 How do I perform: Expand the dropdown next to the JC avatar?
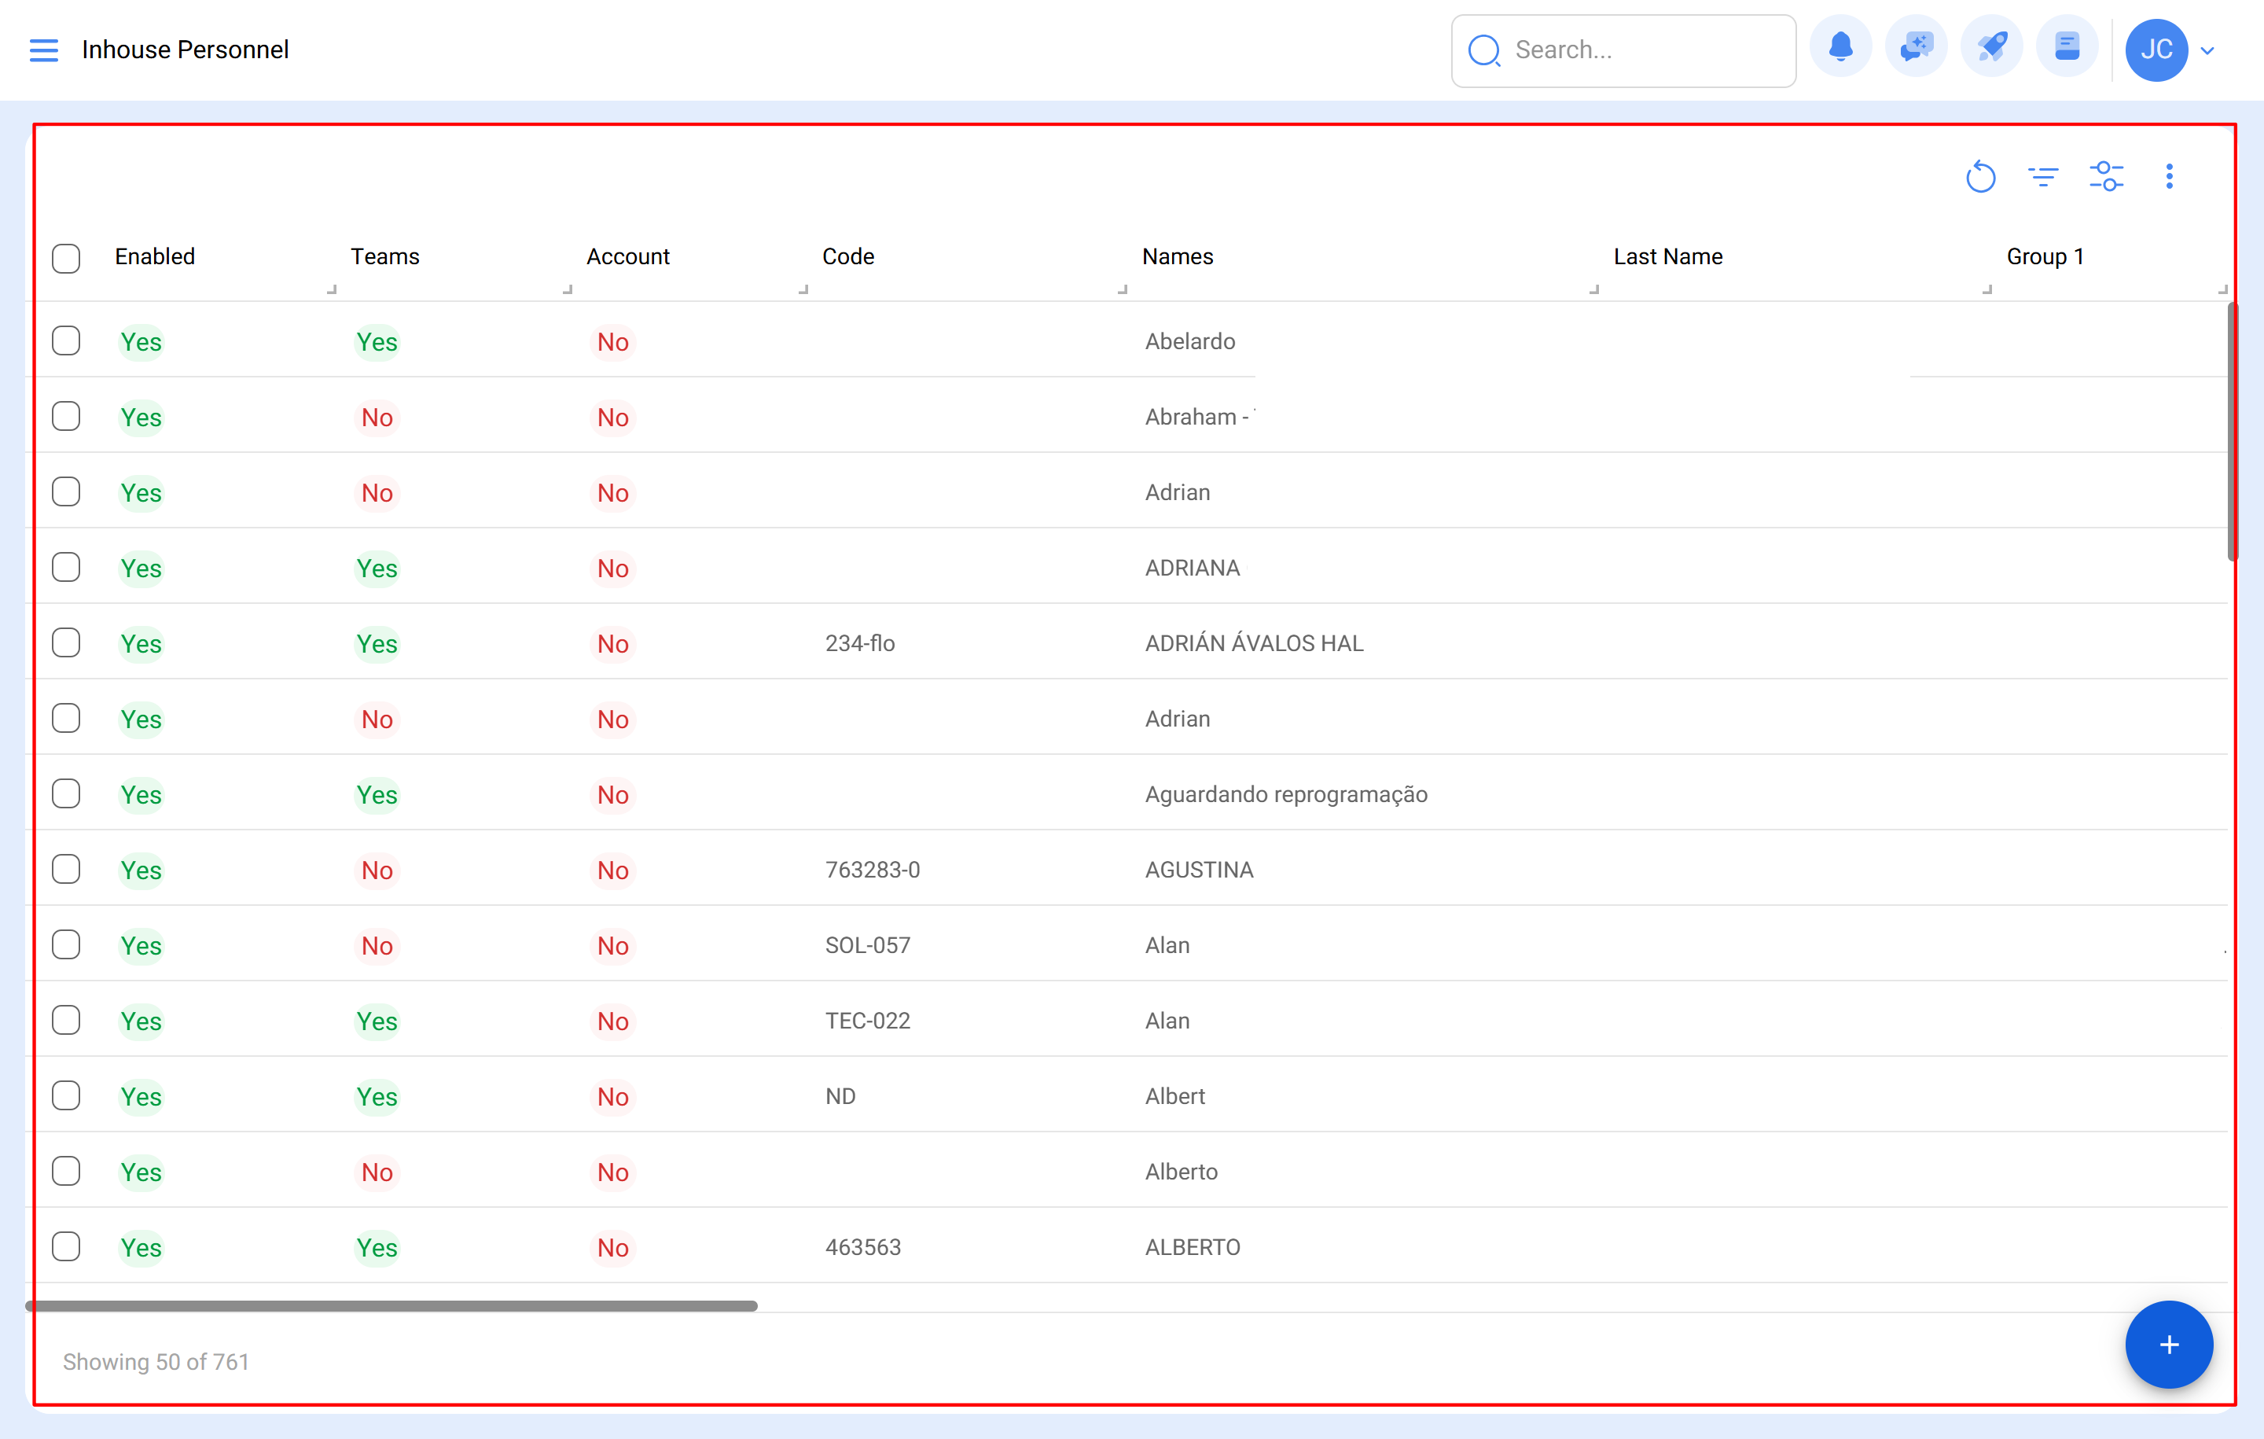2207,50
